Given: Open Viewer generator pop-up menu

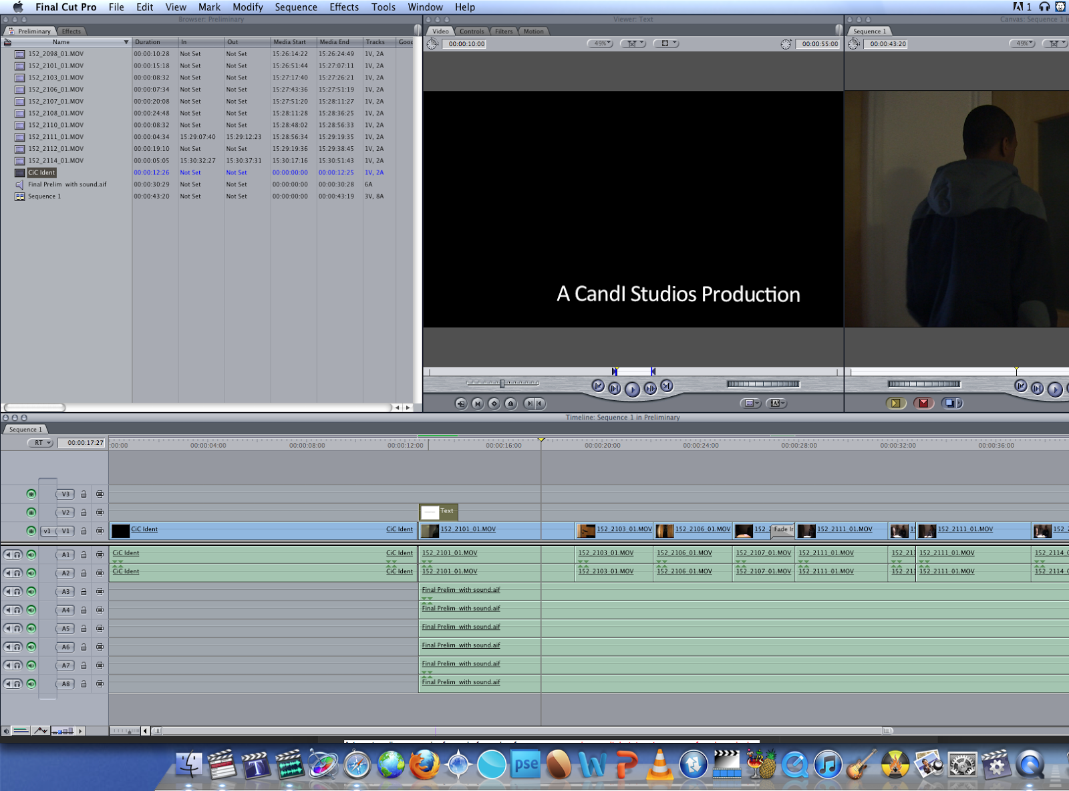Looking at the screenshot, I should (776, 404).
